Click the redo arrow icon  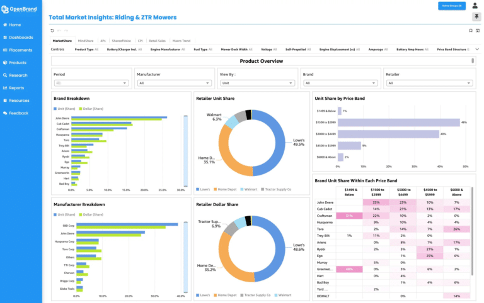click(66, 30)
